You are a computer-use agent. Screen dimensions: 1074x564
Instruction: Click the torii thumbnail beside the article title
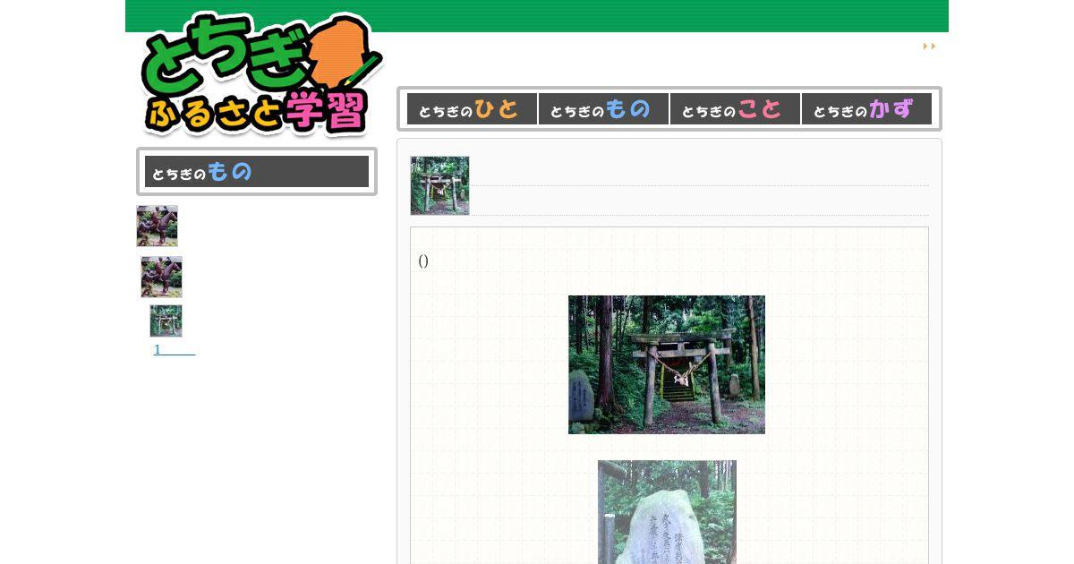[439, 185]
